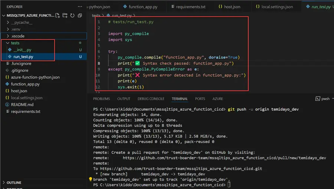This screenshot has height=189, width=334.
Task: Open the .funcignore file
Action: click(21, 63)
